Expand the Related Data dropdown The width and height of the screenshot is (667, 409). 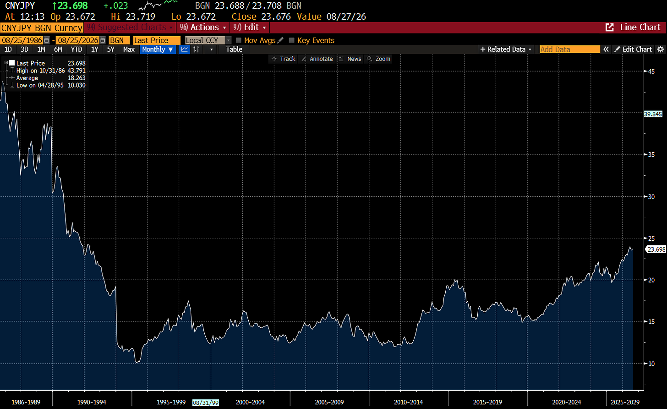tap(506, 49)
